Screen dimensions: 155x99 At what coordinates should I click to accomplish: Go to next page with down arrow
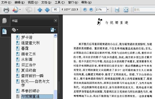tap(47, 10)
